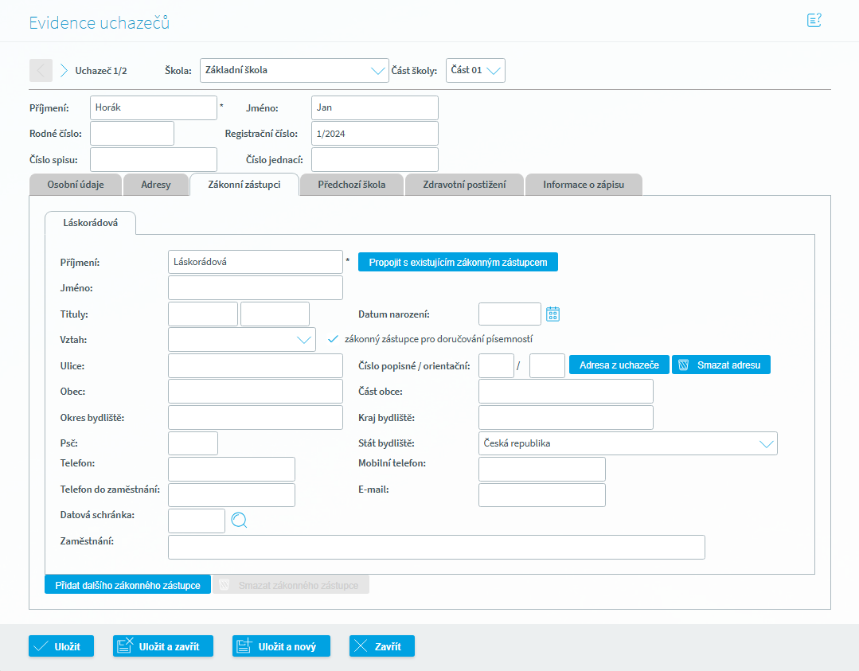859x671 pixels.
Task: Open the Část školy dropdown
Action: click(494, 70)
